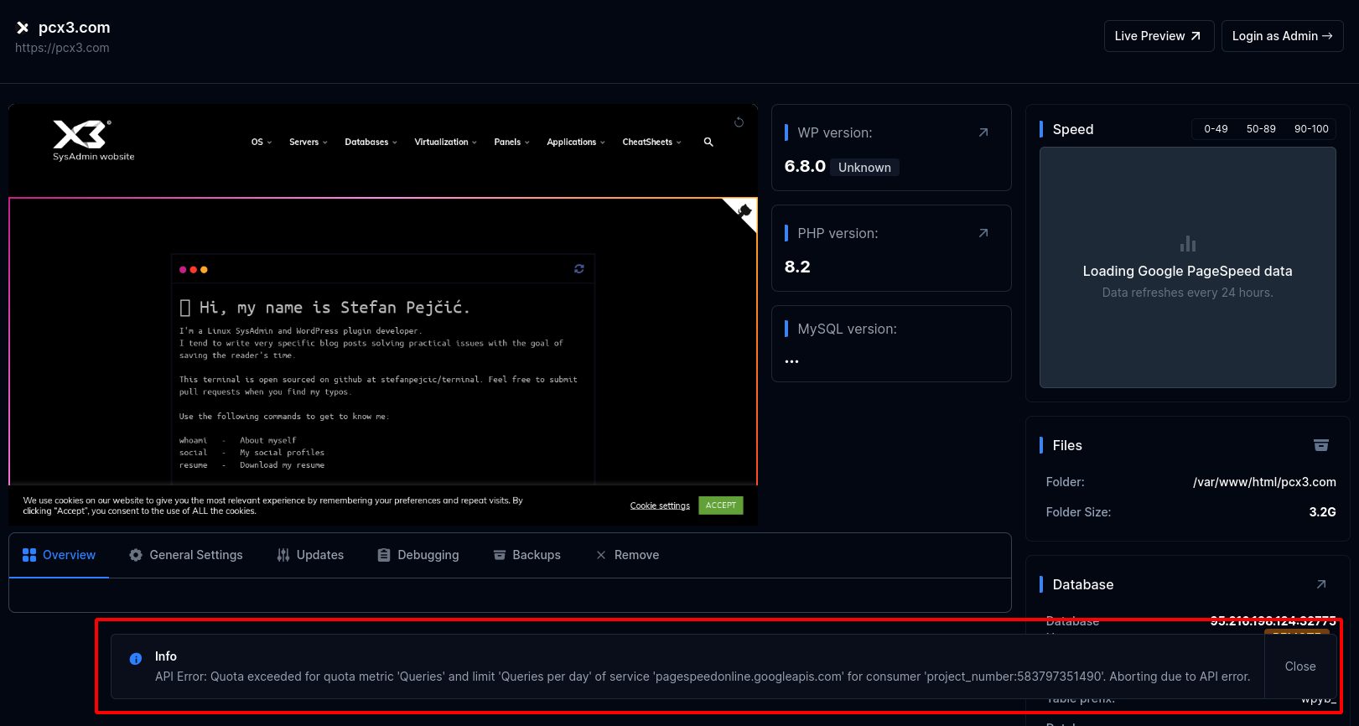Open Live Preview of the site
This screenshot has height=726, width=1359.
pyautogui.click(x=1159, y=36)
